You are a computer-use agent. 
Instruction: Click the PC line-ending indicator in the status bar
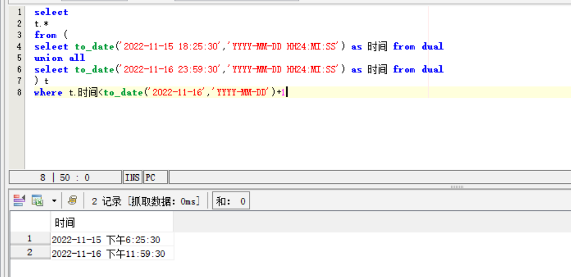click(x=155, y=178)
